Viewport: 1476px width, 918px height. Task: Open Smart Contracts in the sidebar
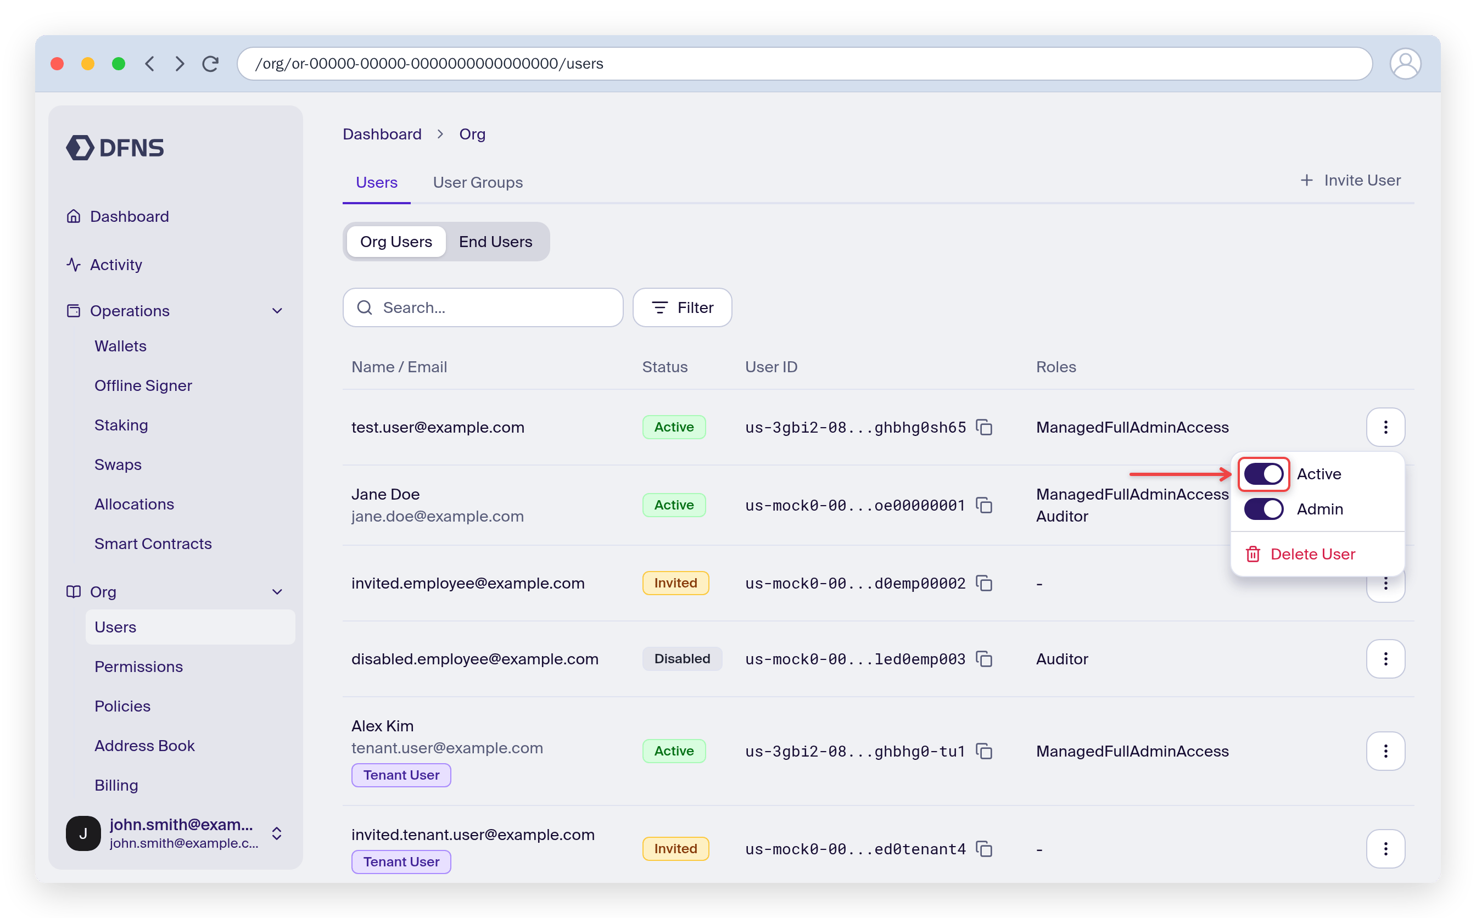point(153,544)
